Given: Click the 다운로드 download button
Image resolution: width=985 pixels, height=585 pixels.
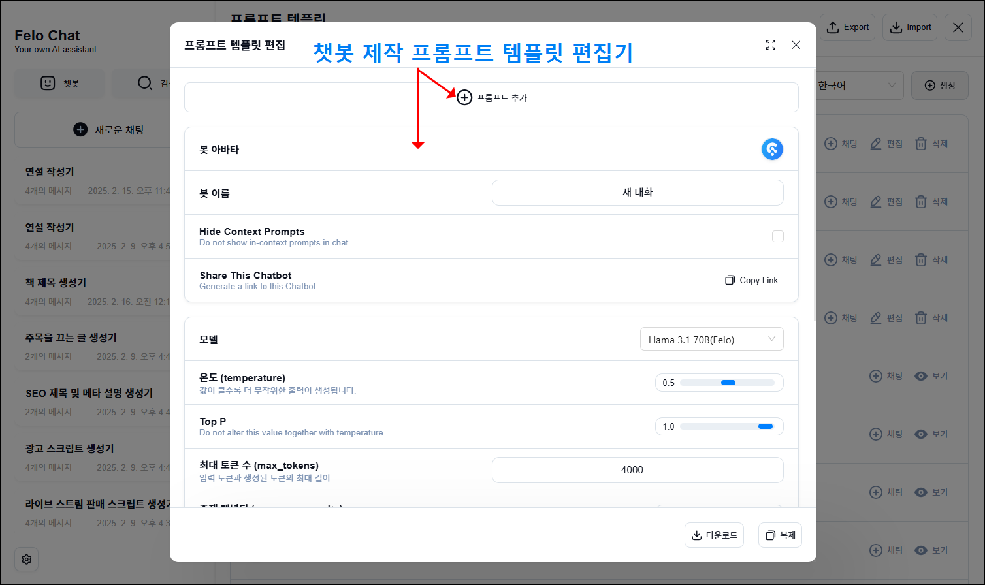Looking at the screenshot, I should click(x=714, y=535).
